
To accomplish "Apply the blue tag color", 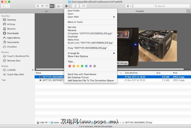I will pyautogui.click(x=86, y=66).
